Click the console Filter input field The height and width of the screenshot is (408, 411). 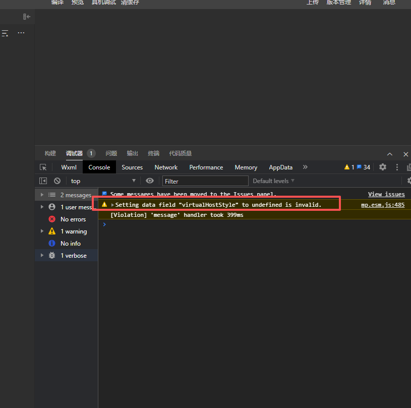[x=205, y=181]
